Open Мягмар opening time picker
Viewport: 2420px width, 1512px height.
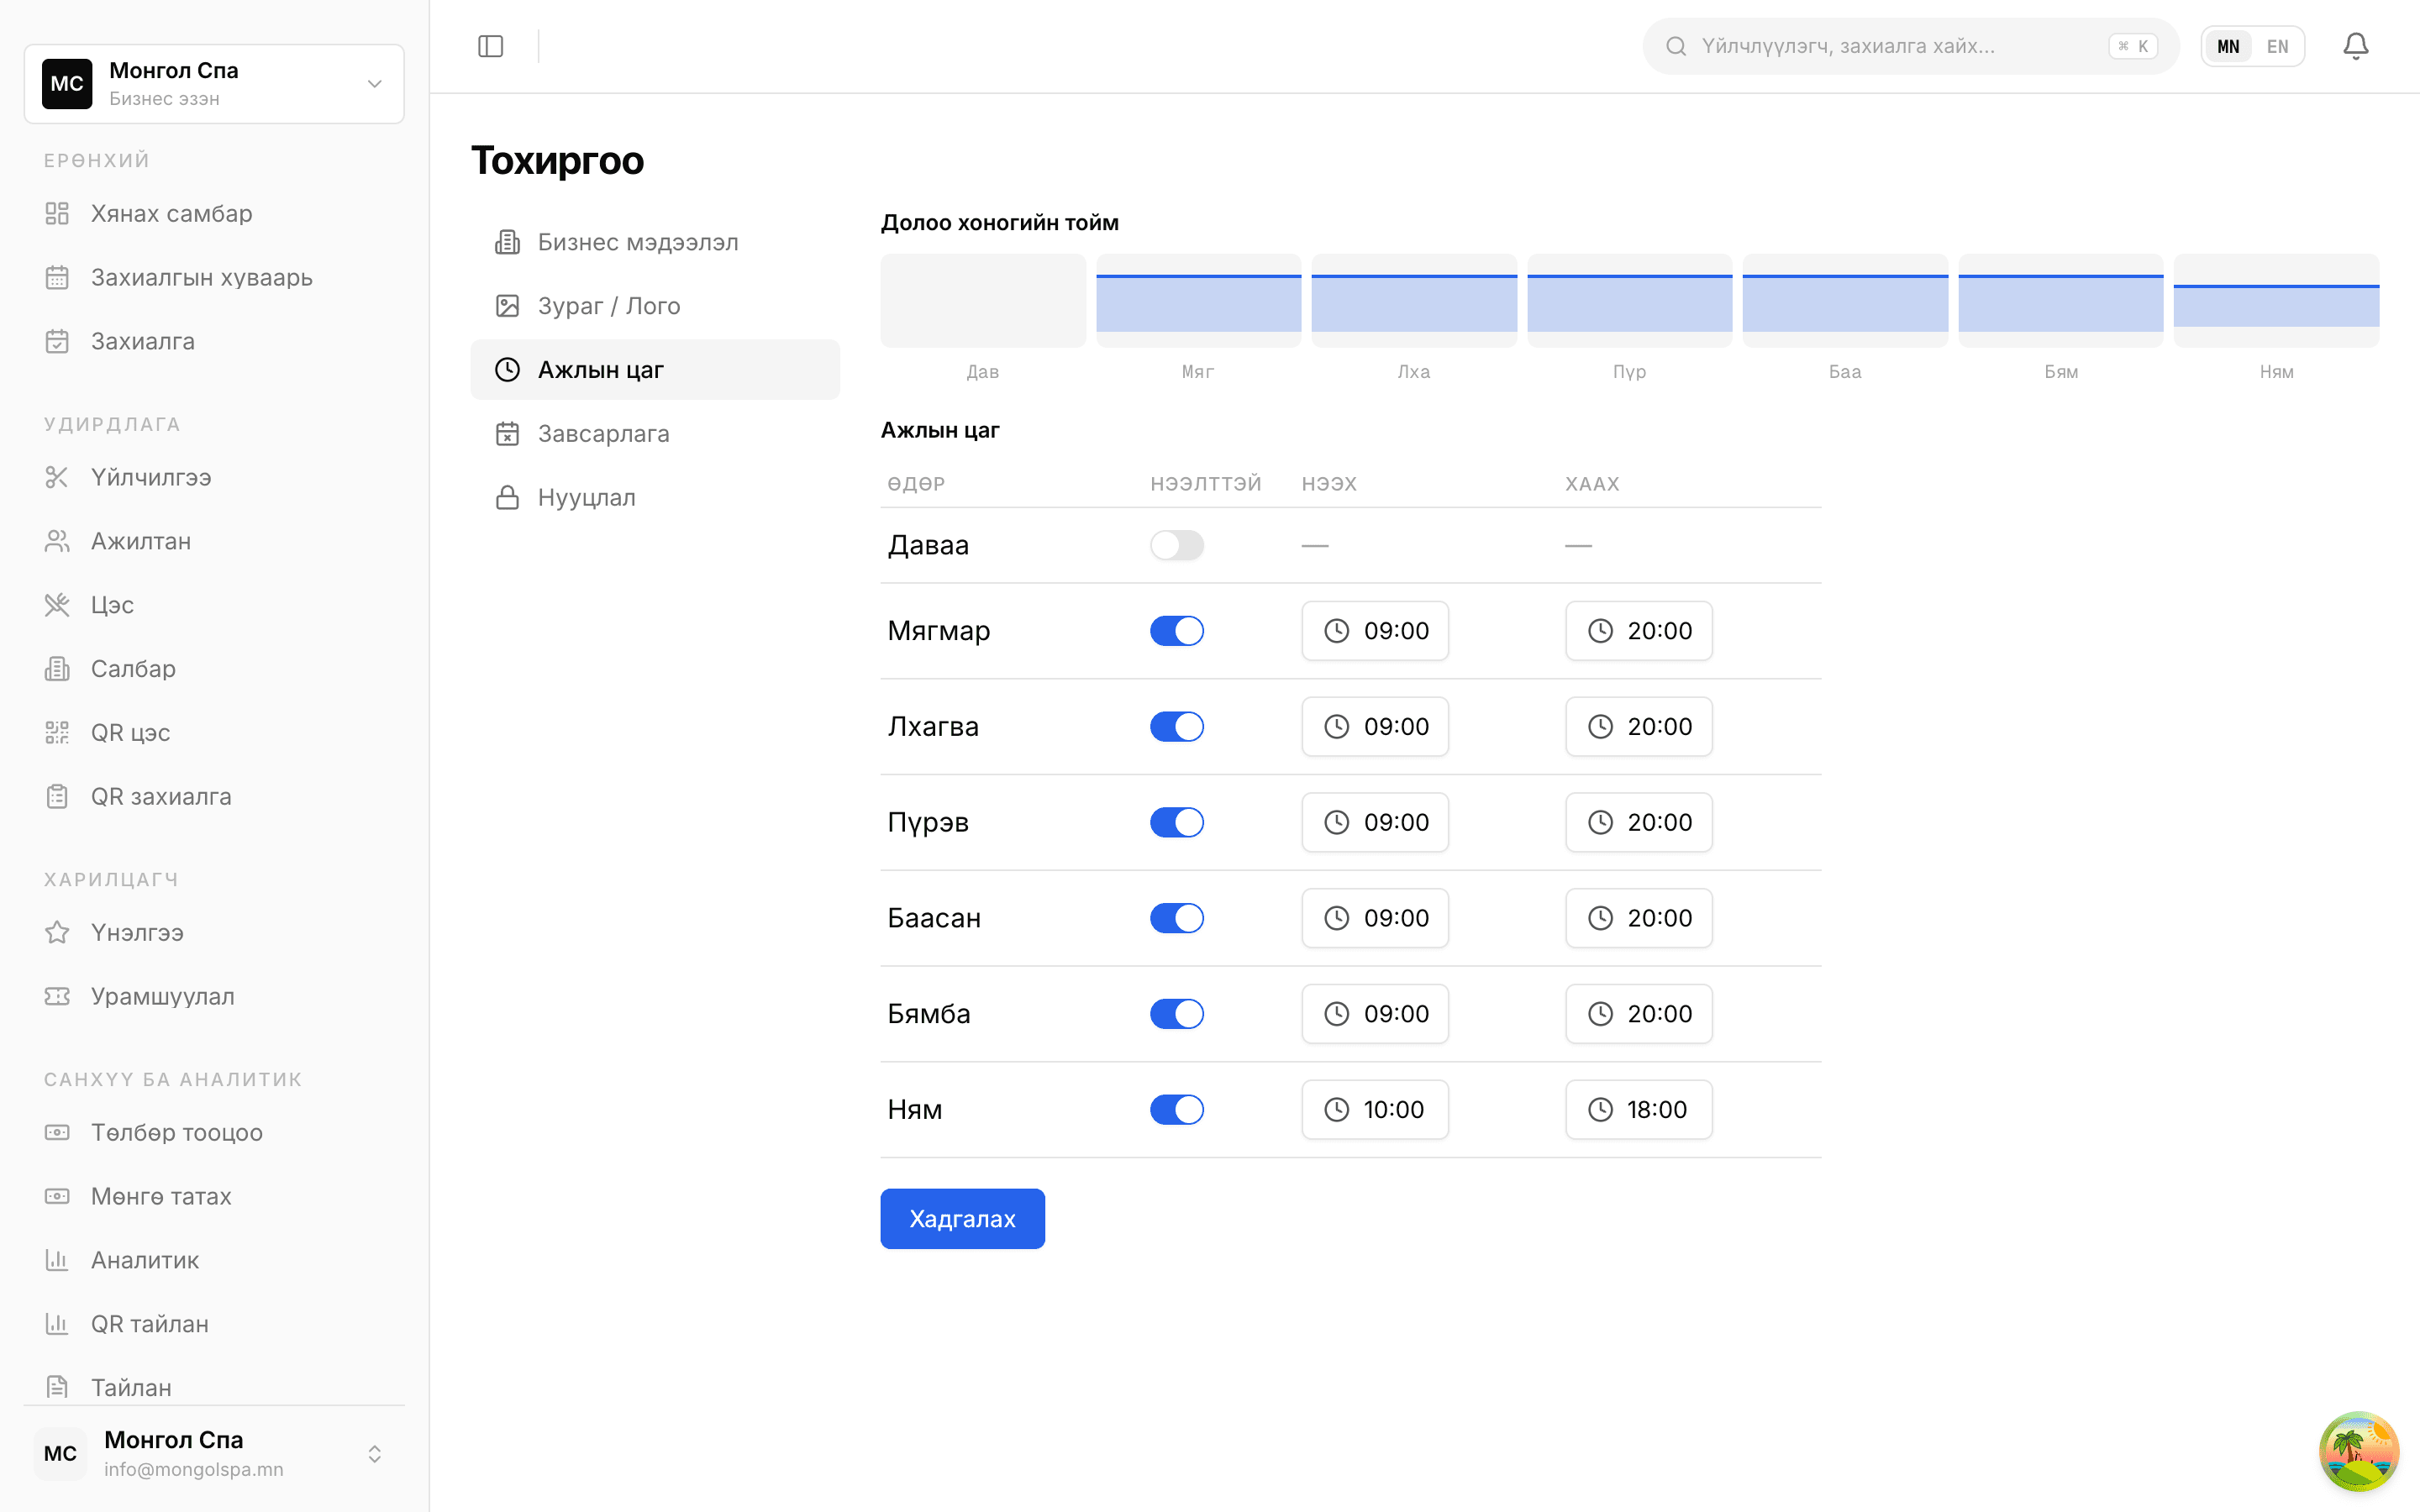coord(1374,631)
